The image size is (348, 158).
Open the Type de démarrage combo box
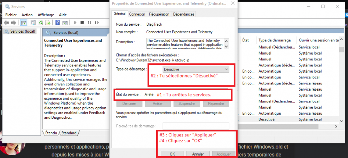point(196,69)
